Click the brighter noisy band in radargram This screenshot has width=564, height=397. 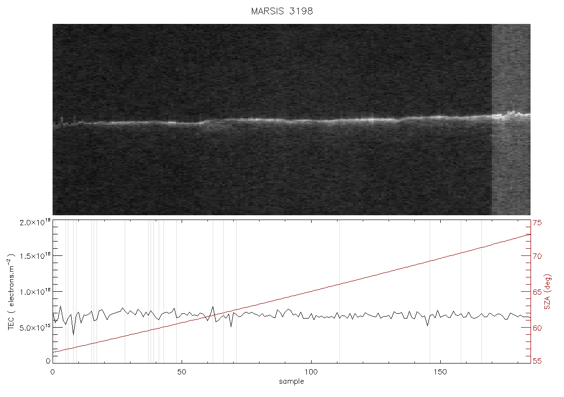point(511,120)
